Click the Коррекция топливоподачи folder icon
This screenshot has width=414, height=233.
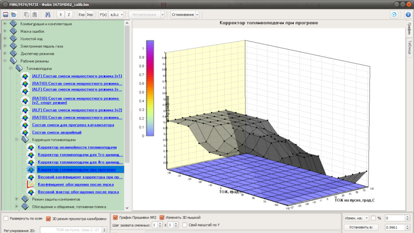click(x=25, y=139)
